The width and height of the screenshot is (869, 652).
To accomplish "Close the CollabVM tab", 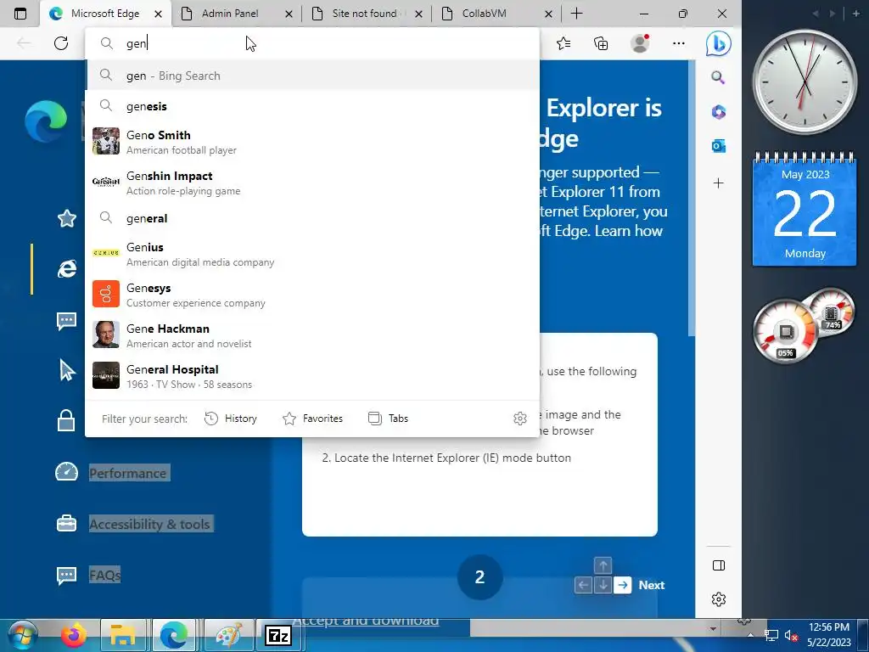I will [548, 14].
